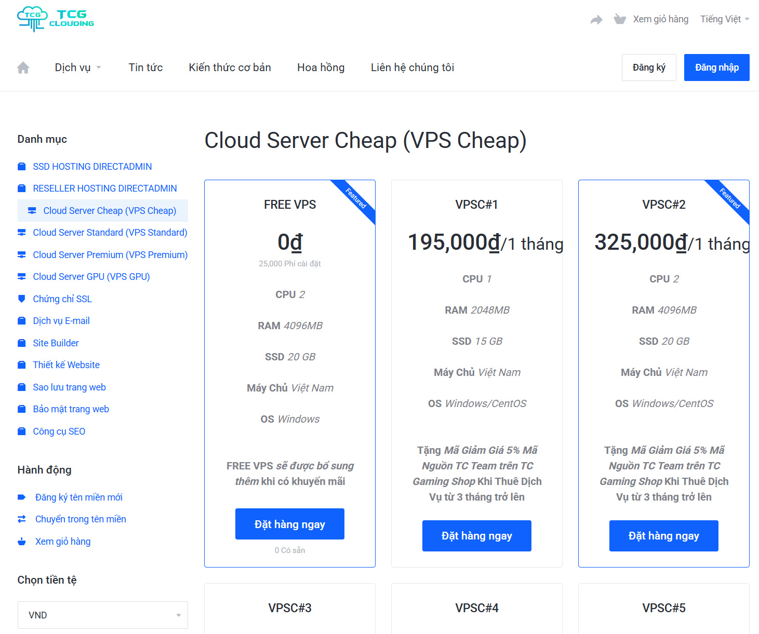
Task: Click the box icon next to SSD HOSTING DIRECTADMIN
Action: [22, 167]
